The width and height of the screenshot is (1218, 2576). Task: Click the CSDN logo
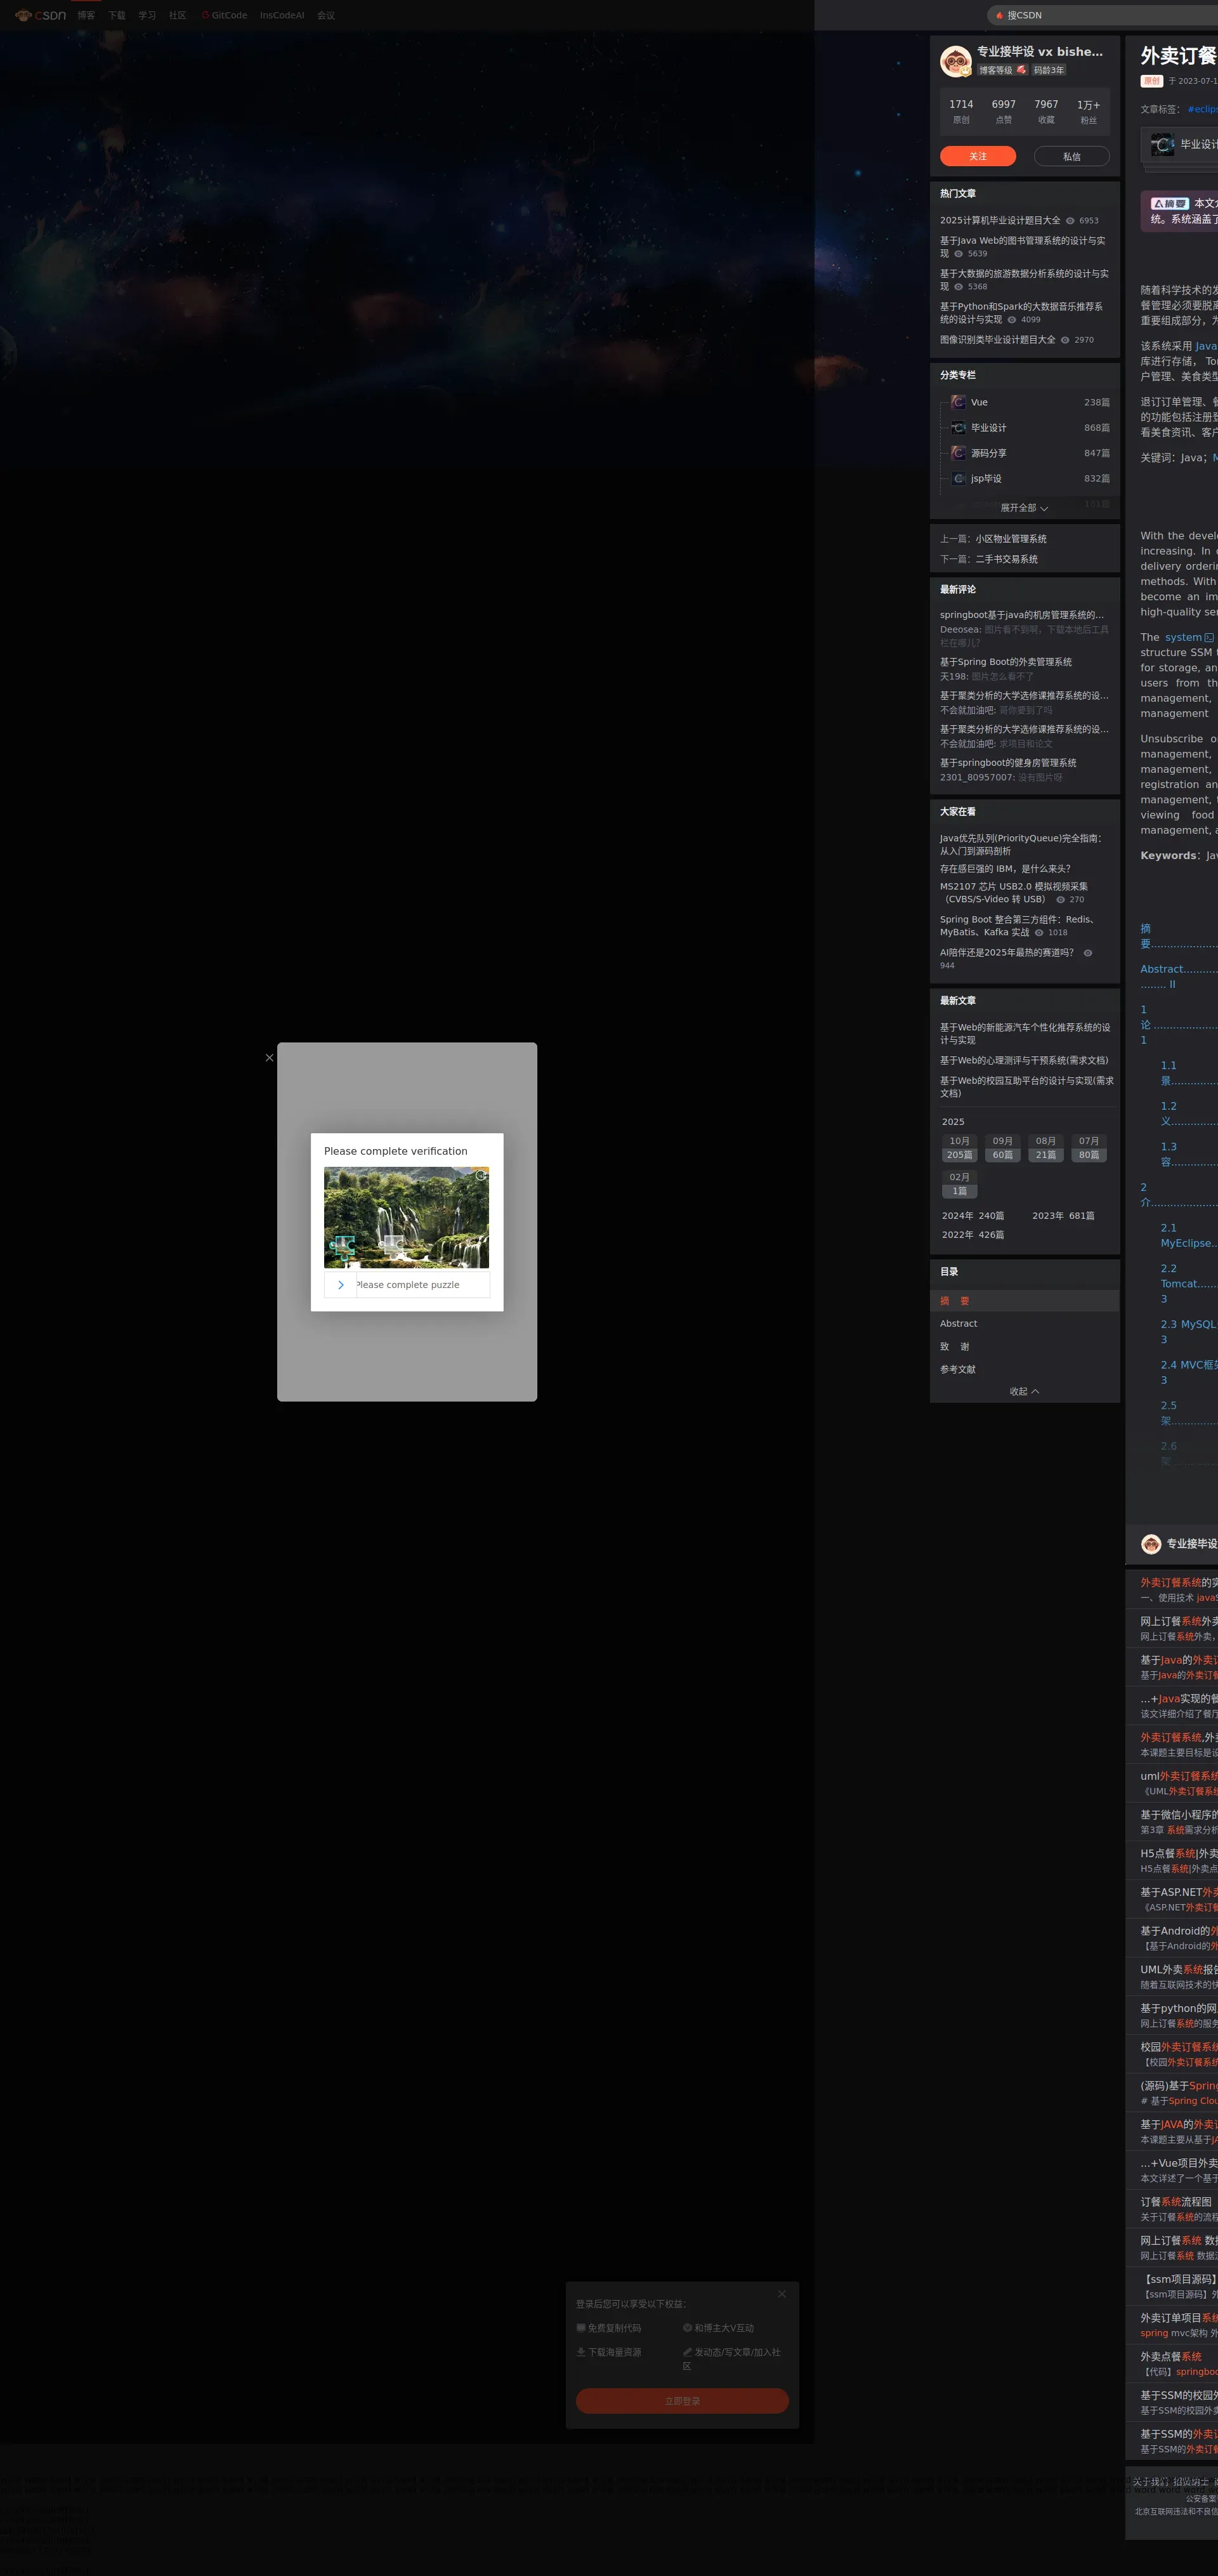[x=40, y=15]
